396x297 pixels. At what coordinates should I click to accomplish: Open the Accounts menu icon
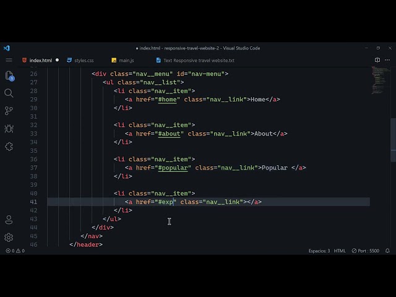pos(9,220)
